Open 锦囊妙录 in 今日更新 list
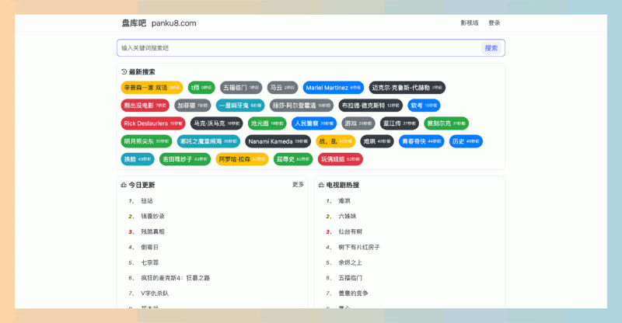622x323 pixels. [152, 216]
